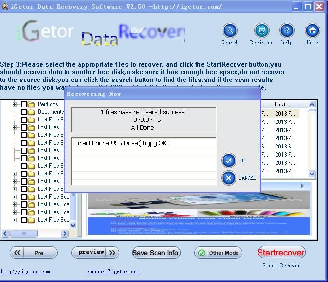Click Start Recover label

(x=281, y=265)
